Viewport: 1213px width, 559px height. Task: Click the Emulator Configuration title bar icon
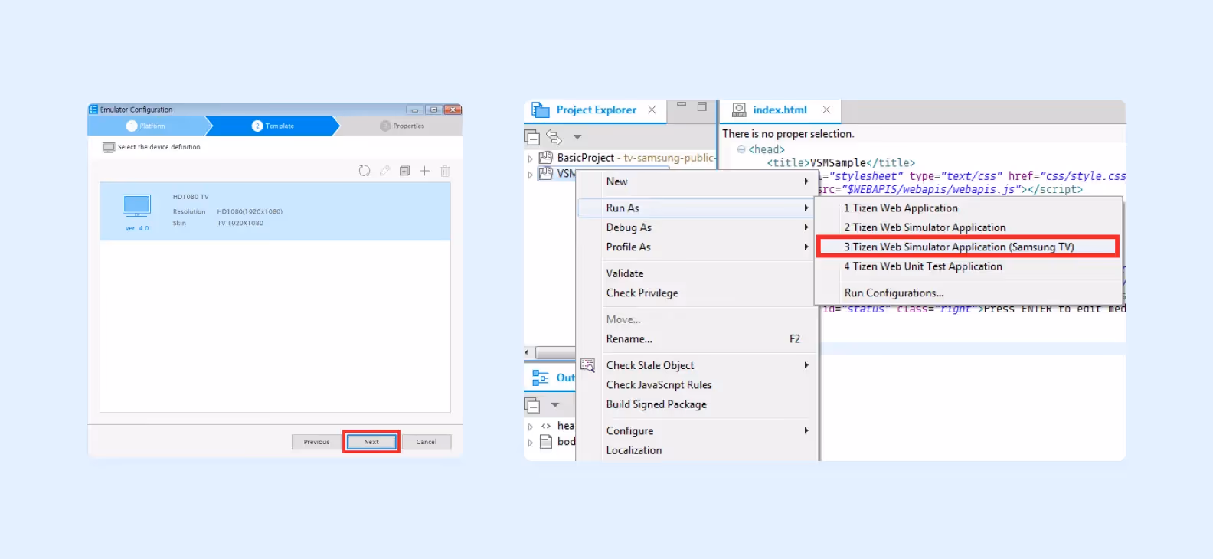click(93, 110)
